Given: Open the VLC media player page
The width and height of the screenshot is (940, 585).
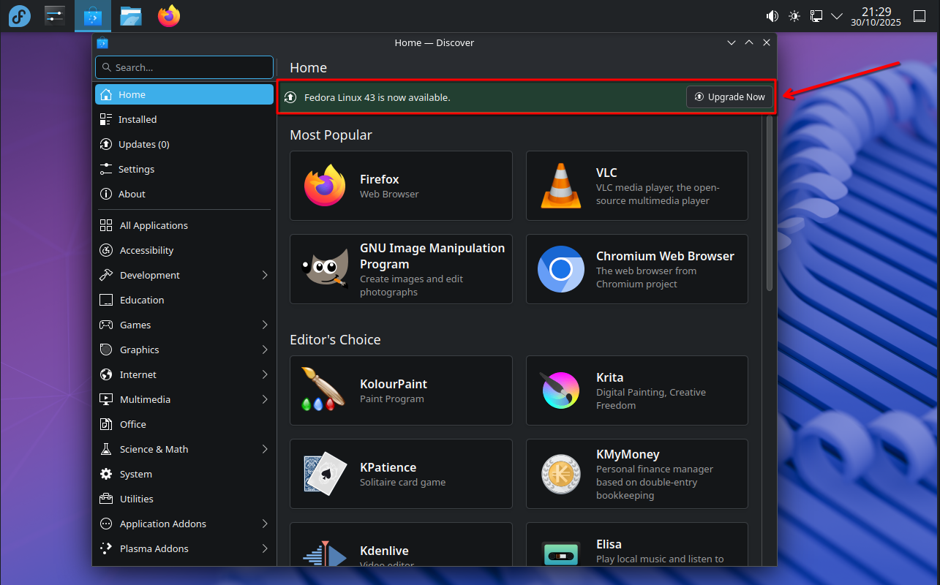Looking at the screenshot, I should 636,185.
